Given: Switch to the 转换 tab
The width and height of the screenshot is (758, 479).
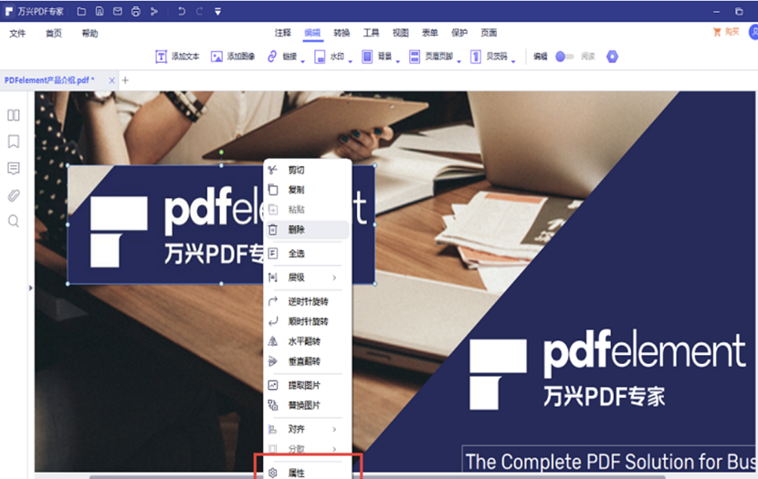Looking at the screenshot, I should (x=342, y=33).
